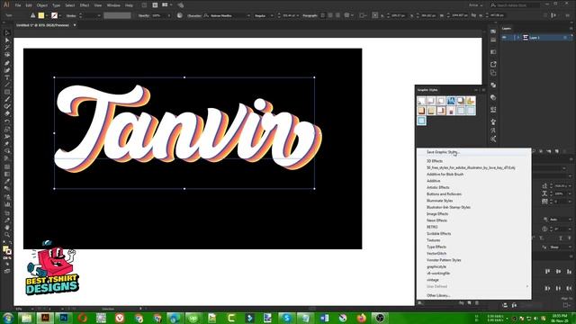
Task: Select the Zoom tool
Action: (x=7, y=234)
